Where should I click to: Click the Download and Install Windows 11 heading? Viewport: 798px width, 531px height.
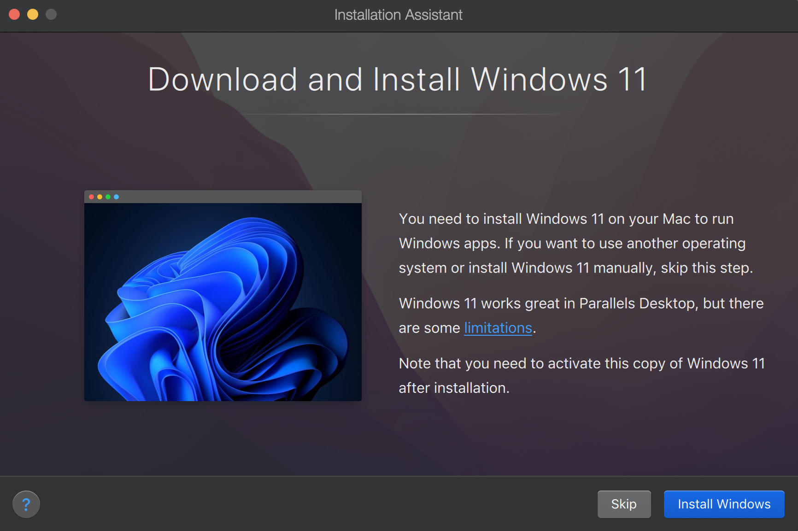pos(398,79)
